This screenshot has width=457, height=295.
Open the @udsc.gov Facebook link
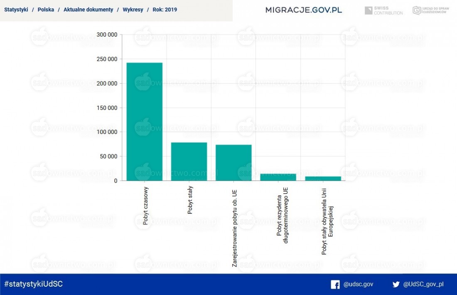pos(358,284)
